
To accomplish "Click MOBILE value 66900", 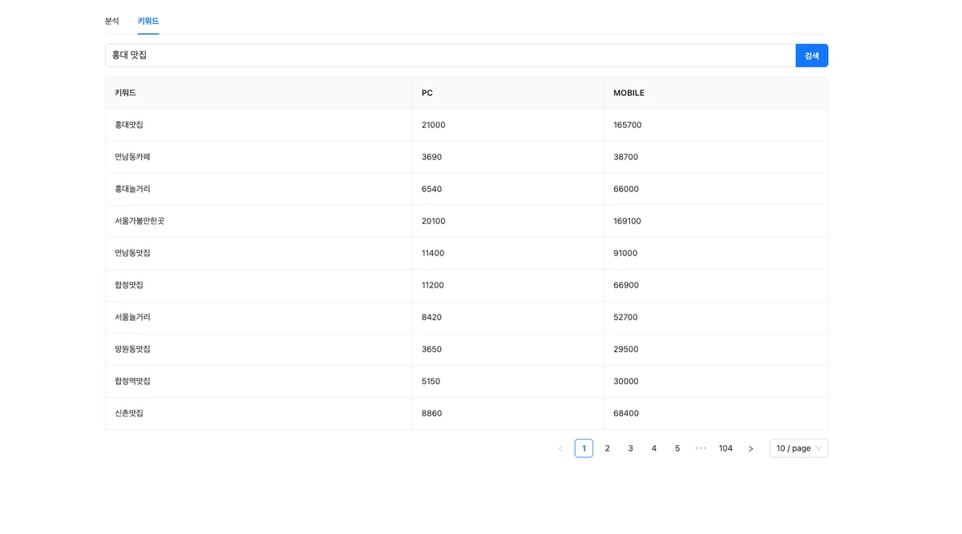I will point(626,285).
